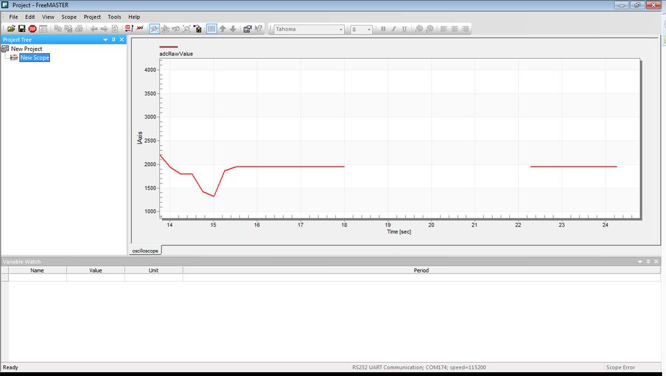
Task: Open the File menu
Action: 13,17
